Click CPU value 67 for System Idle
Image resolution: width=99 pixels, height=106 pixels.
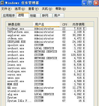pos(64,101)
